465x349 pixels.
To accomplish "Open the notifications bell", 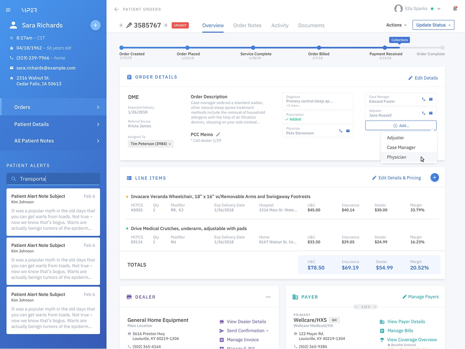I will point(455,9).
